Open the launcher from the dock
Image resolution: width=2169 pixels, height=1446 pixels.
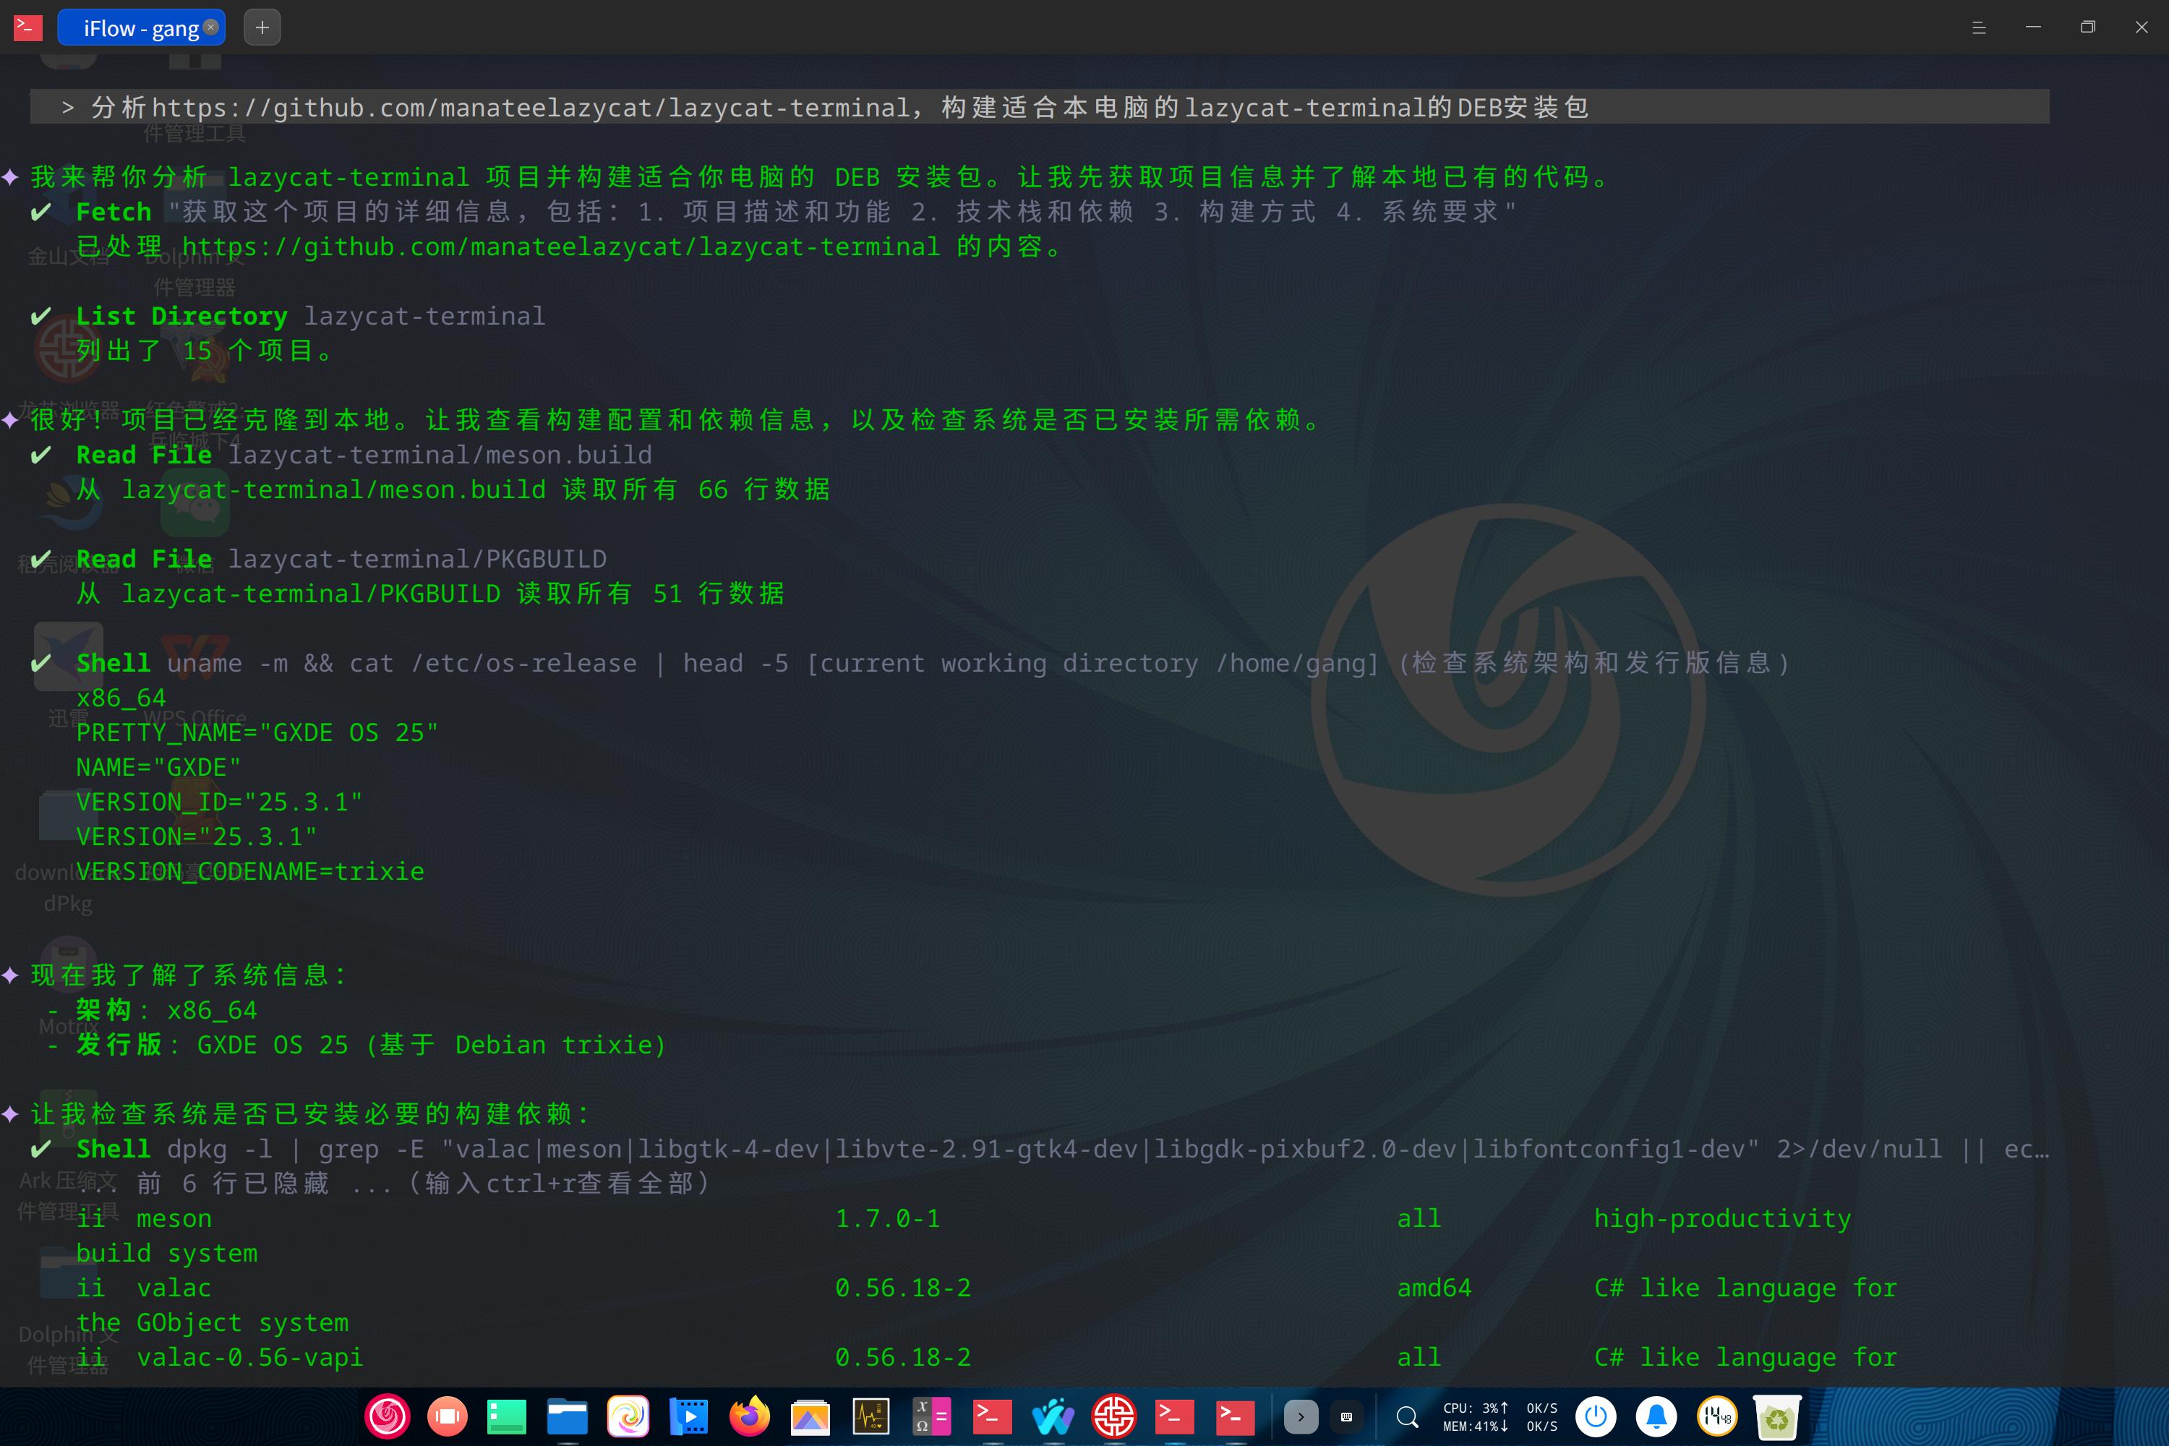click(x=388, y=1416)
